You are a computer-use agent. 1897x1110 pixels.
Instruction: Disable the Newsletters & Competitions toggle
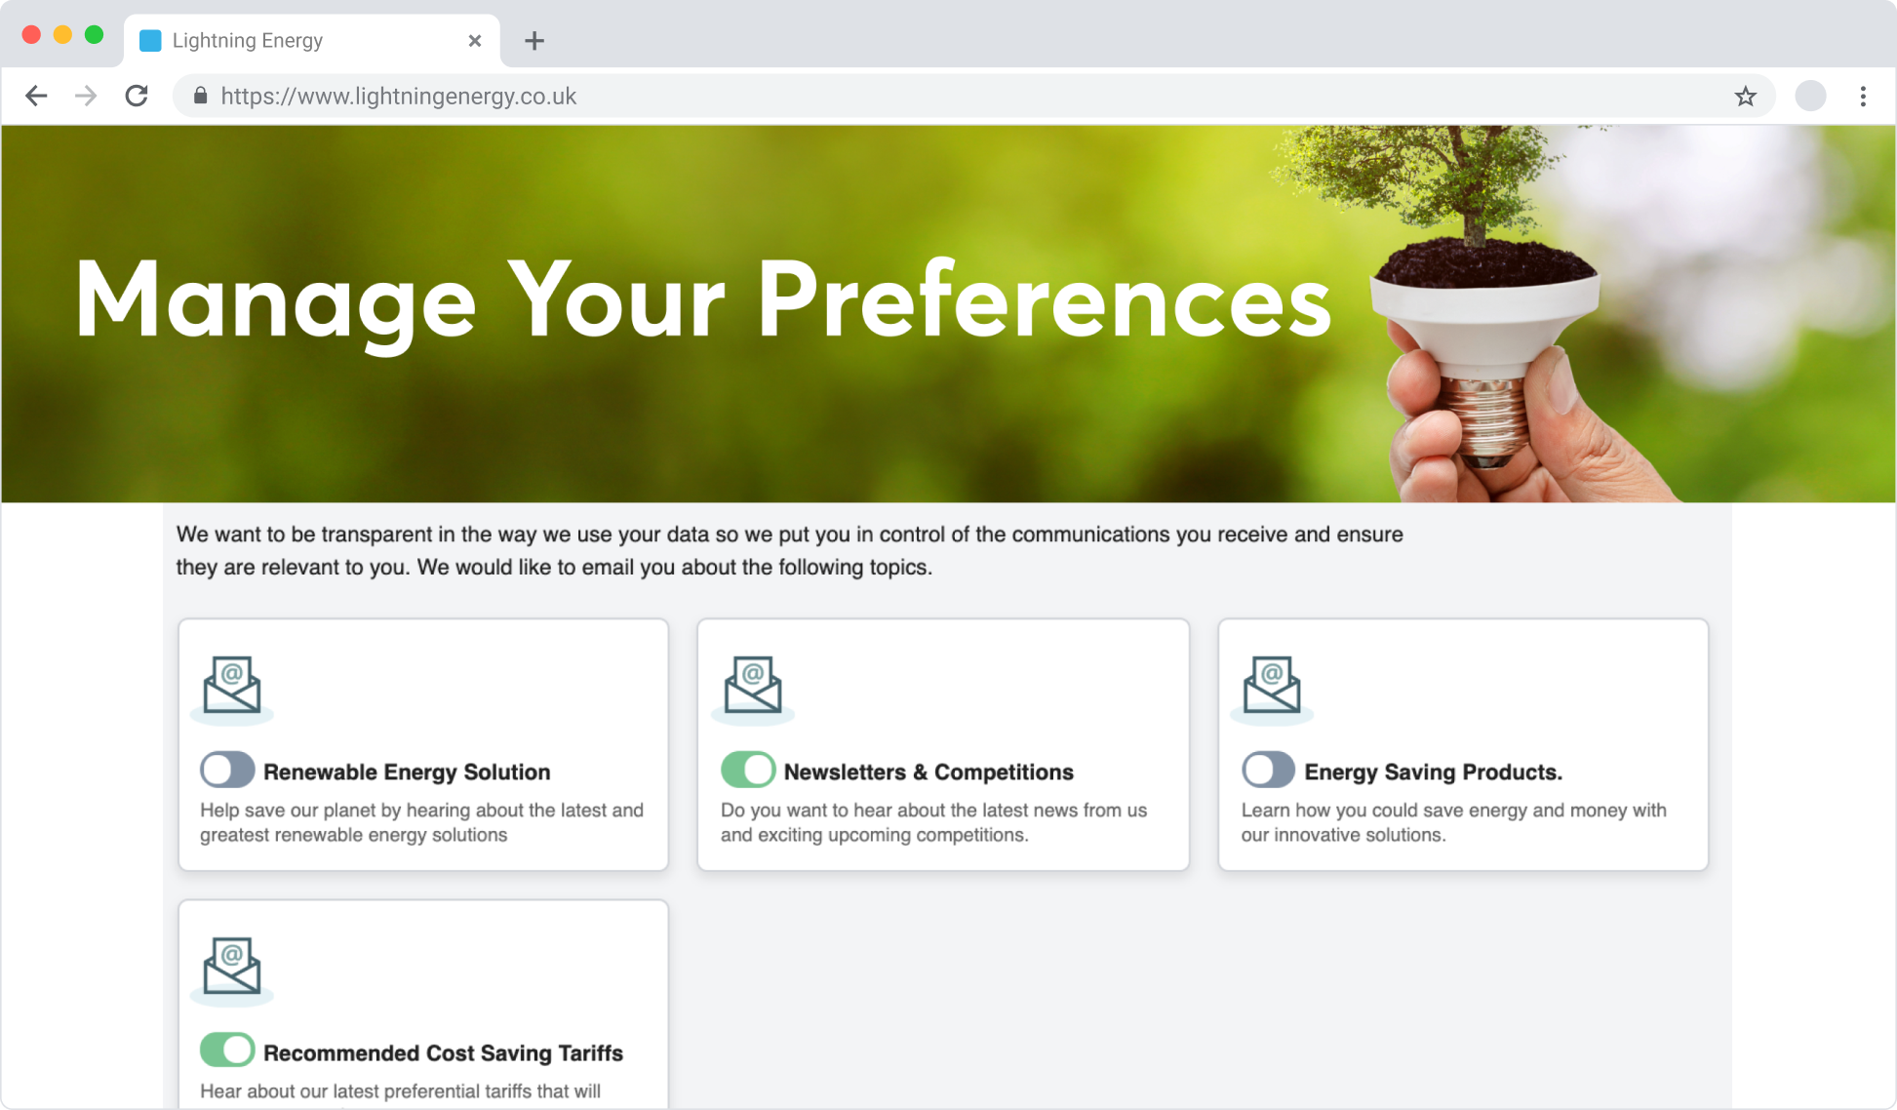[748, 770]
